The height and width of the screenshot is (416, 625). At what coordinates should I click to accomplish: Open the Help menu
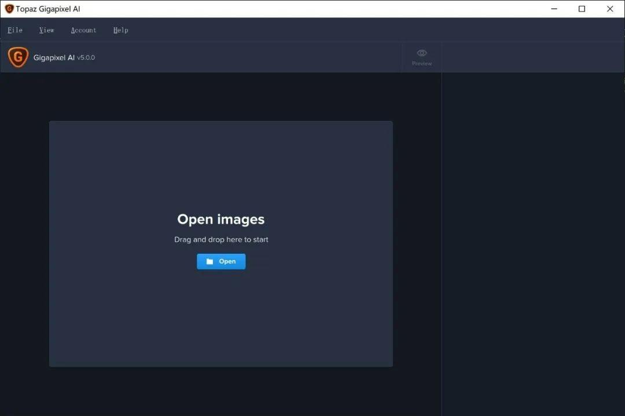pyautogui.click(x=120, y=30)
